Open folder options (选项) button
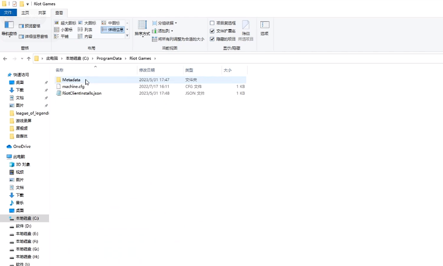 tap(264, 28)
